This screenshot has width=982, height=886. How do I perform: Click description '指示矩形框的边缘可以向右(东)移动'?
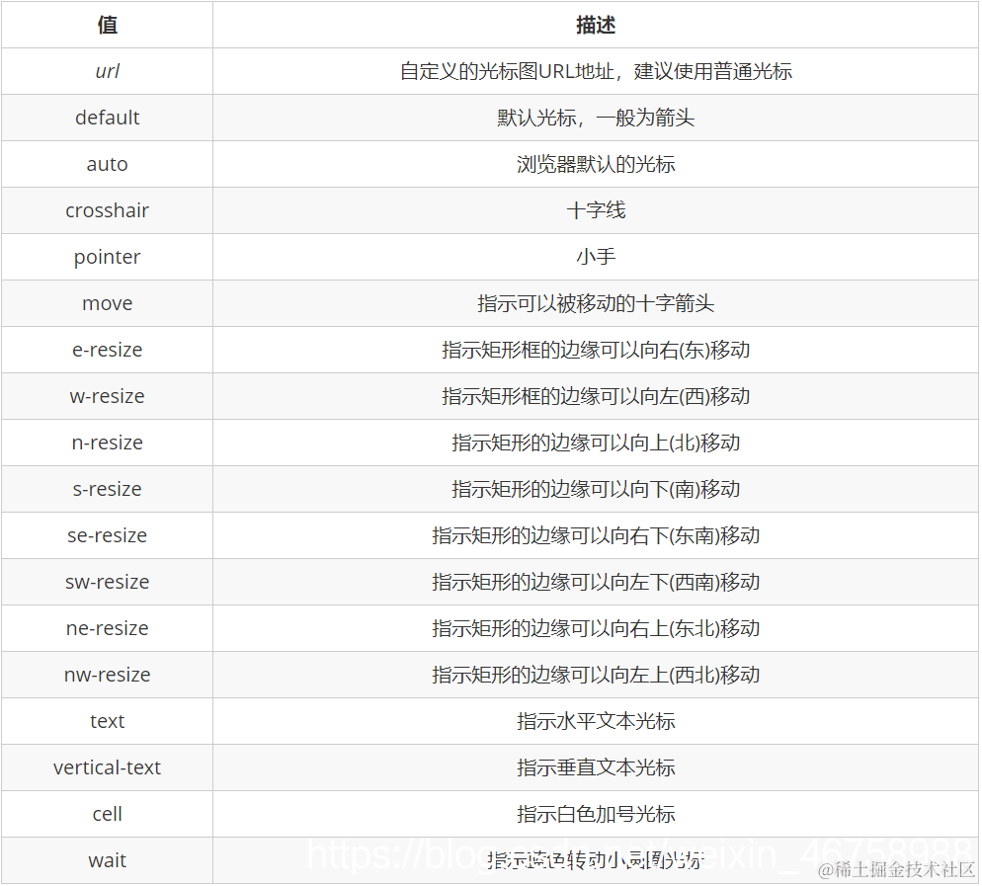(596, 350)
